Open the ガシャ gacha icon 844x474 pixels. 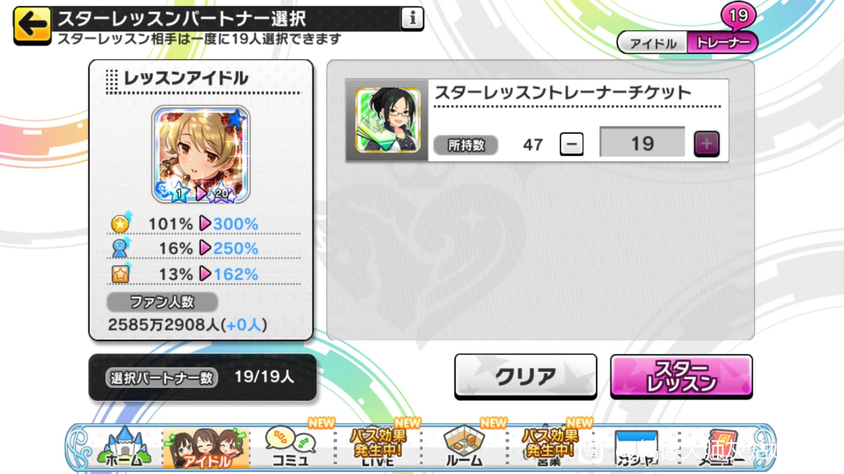(x=636, y=448)
